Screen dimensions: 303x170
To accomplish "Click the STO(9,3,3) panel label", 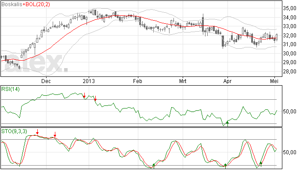I will 14,131.
